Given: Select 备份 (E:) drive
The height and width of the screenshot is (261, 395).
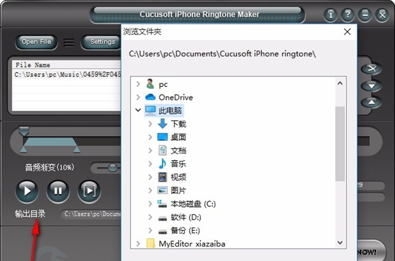Looking at the screenshot, I should tap(179, 230).
